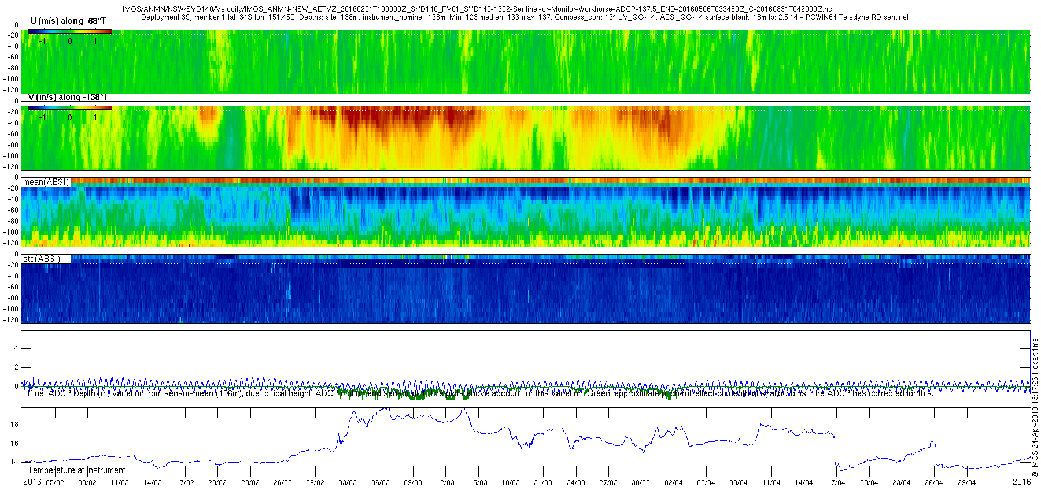Image resolution: width=1041 pixels, height=491 pixels.
Task: Click the 'Temperature at Instrument' label
Action: (x=76, y=470)
